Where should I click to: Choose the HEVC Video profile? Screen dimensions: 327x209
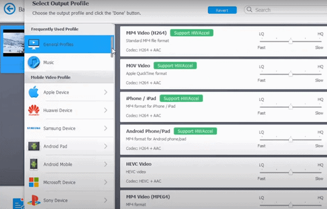223,172
